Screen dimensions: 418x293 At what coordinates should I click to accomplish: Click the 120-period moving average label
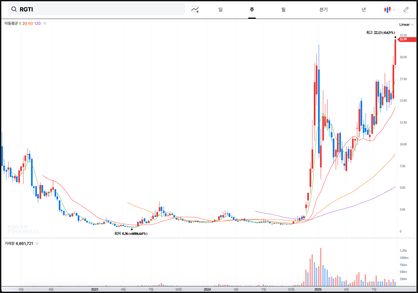(x=37, y=23)
